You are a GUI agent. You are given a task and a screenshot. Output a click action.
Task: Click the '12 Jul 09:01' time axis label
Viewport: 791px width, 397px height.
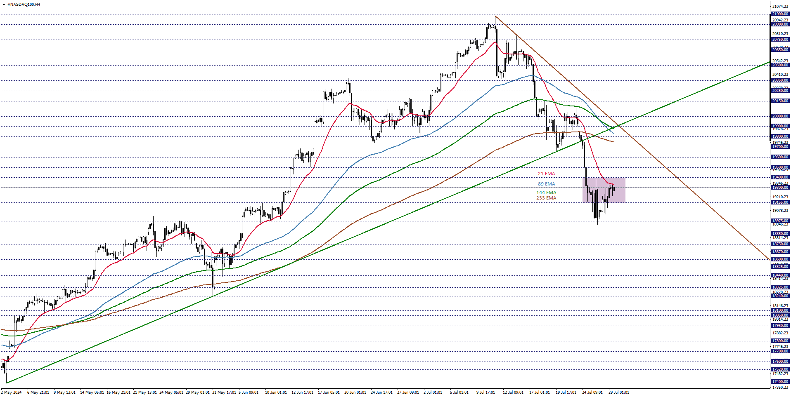click(x=513, y=392)
